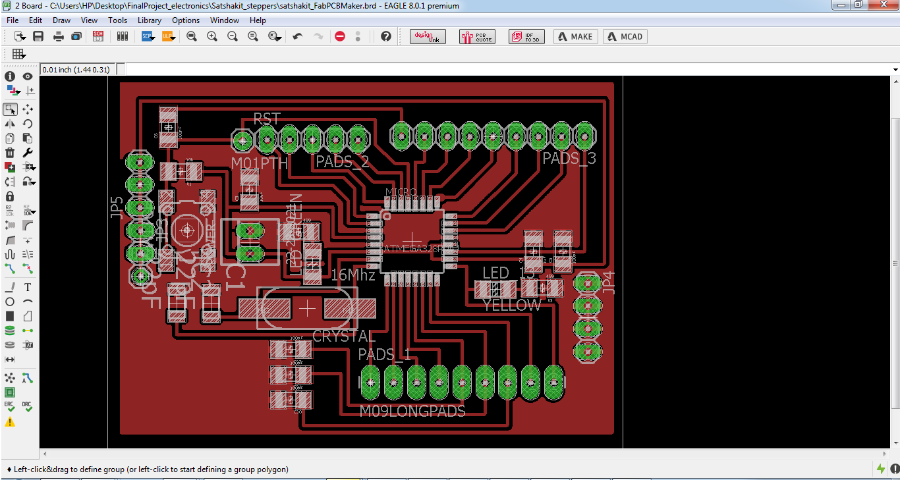
Task: Select the Delete trash tool
Action: [10, 153]
